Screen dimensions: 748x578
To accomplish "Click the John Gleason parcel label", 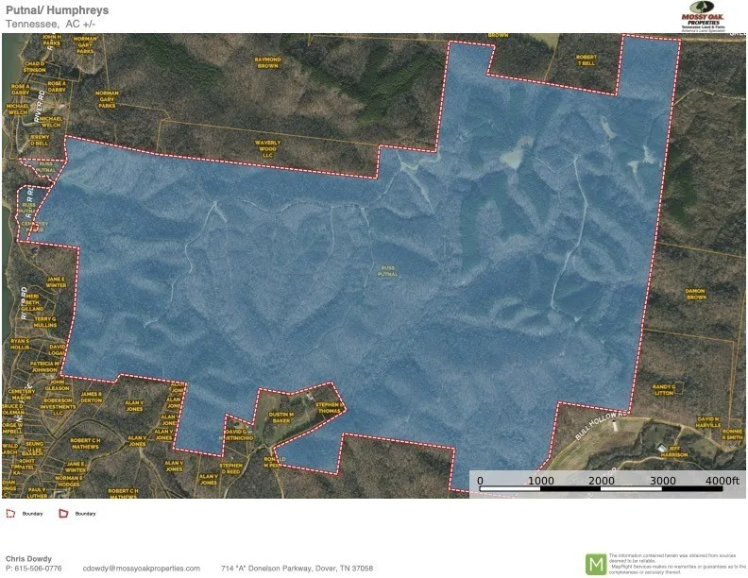I will [58, 384].
